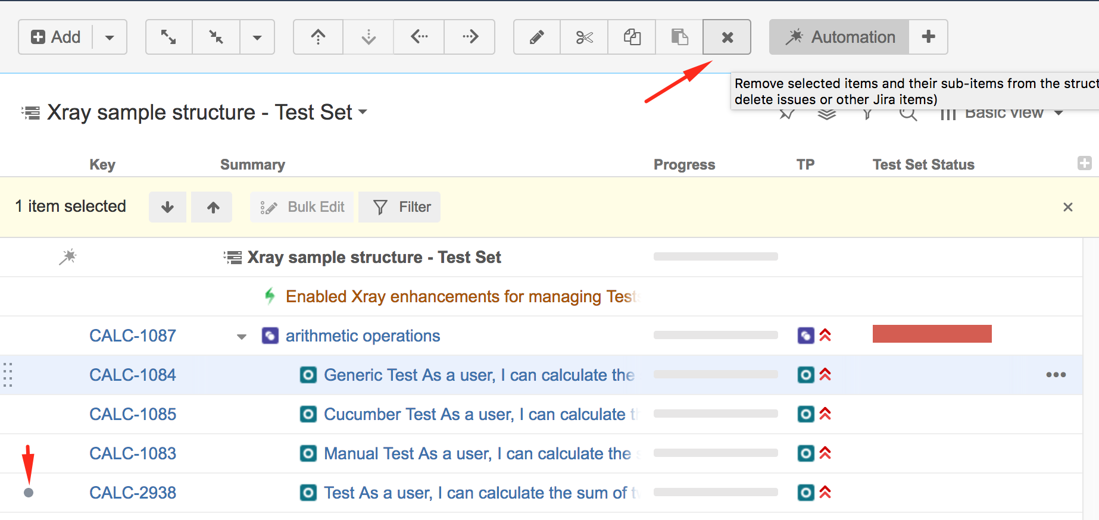Select next item with down arrow button
The width and height of the screenshot is (1099, 520).
pyautogui.click(x=167, y=207)
